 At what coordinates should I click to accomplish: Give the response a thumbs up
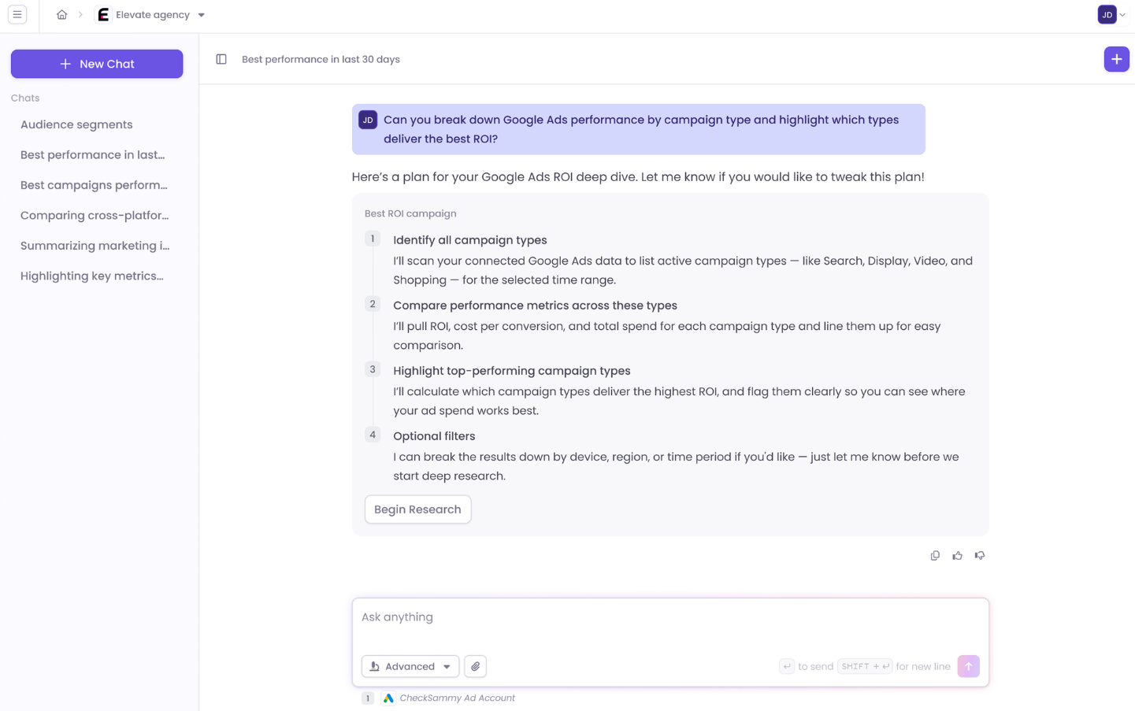957,556
